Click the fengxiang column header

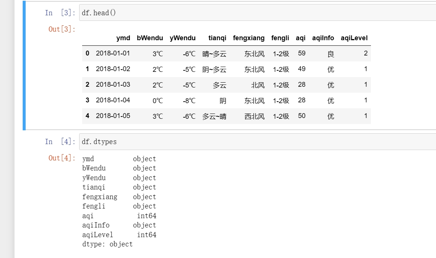pyautogui.click(x=249, y=38)
